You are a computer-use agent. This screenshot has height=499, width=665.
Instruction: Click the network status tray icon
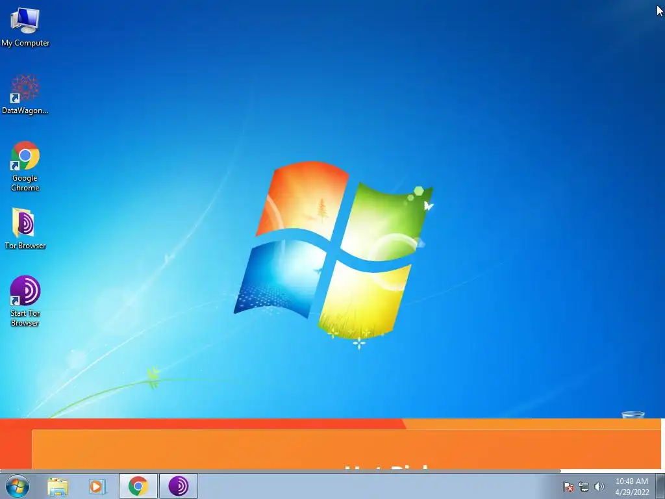(x=584, y=487)
